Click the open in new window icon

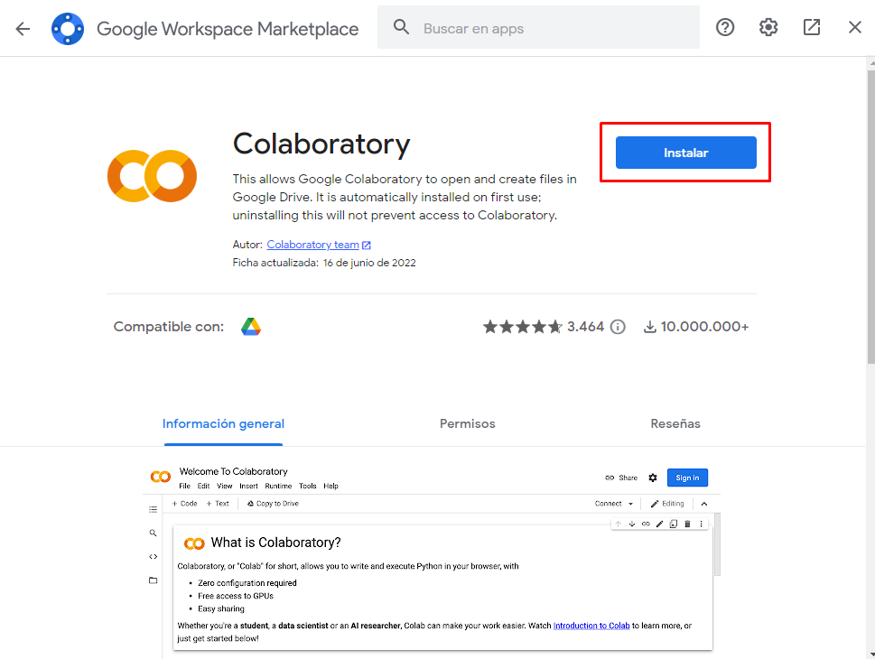(x=812, y=28)
